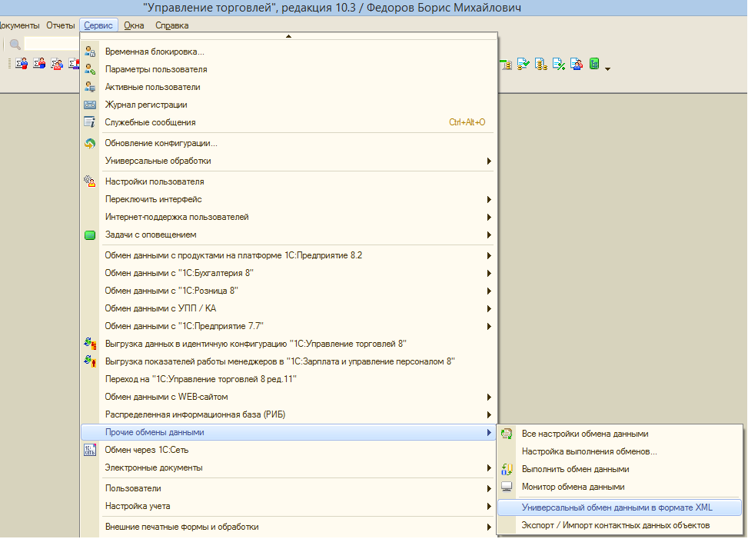Image resolution: width=748 pixels, height=539 pixels.
Task: Open the Окна menu
Action: [x=134, y=25]
